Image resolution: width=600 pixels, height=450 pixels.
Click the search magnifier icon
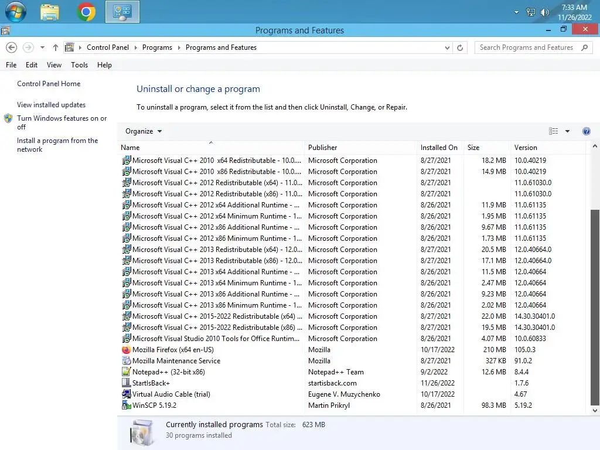(584, 47)
